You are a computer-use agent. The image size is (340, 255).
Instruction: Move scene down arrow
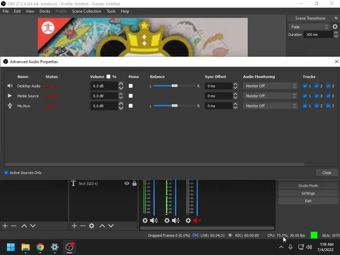[33, 226]
